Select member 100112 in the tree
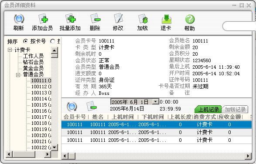 [41, 87]
